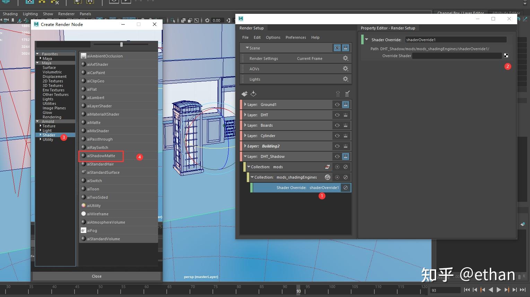Collapse the DHT_Shadow layer

[245, 156]
